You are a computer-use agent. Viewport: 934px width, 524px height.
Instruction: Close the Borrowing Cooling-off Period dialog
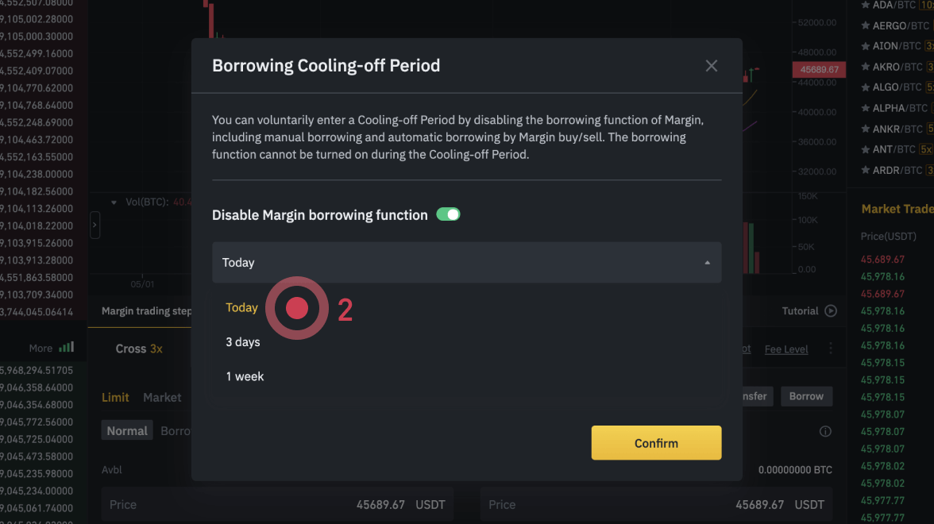click(711, 66)
